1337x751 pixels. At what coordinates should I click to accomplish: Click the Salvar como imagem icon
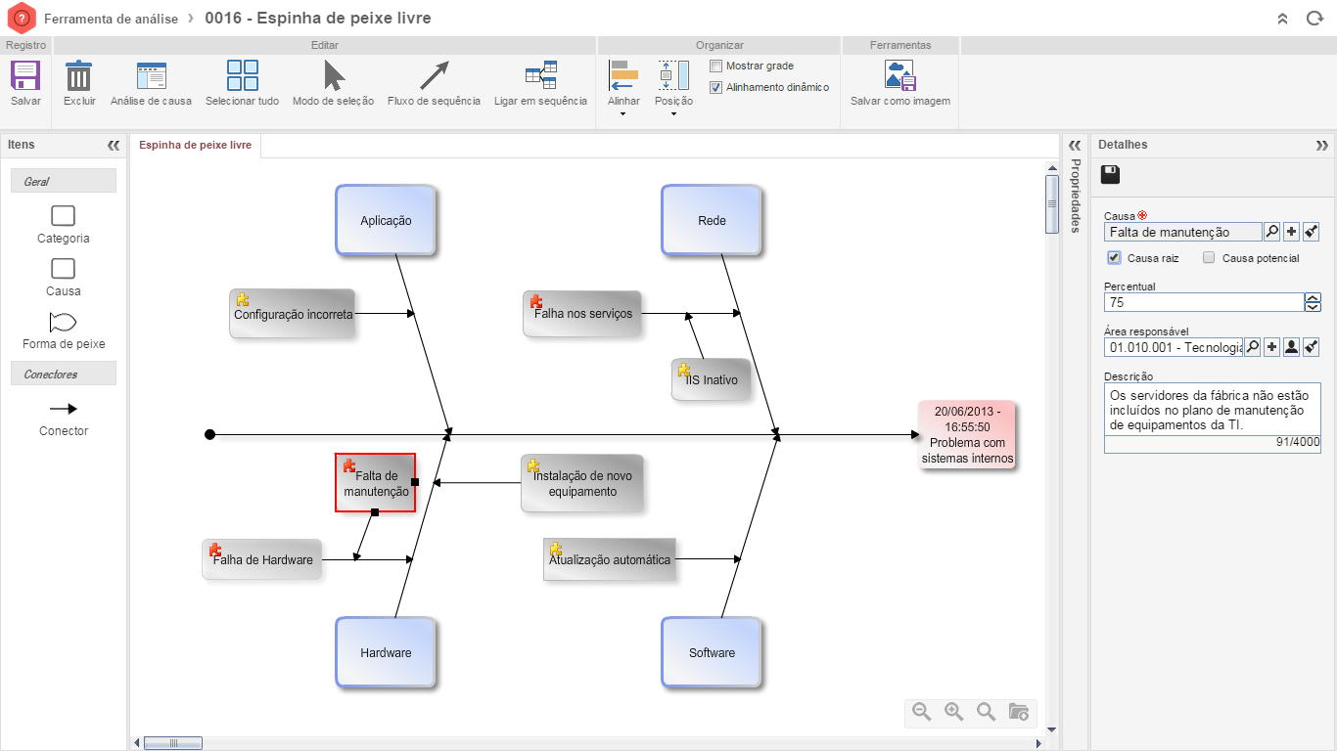click(899, 76)
